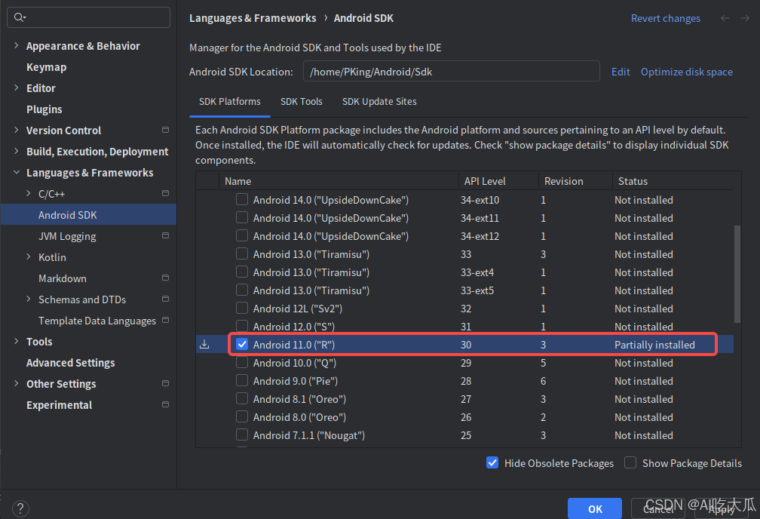Click project-level icon next to Template Data Languages
Image resolution: width=760 pixels, height=519 pixels.
point(165,320)
